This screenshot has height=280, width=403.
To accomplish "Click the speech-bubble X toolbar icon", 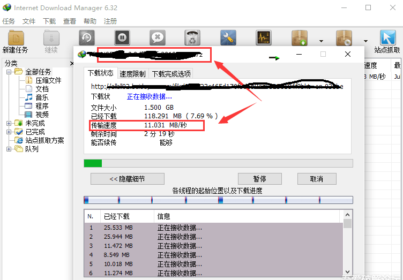I will (x=158, y=37).
